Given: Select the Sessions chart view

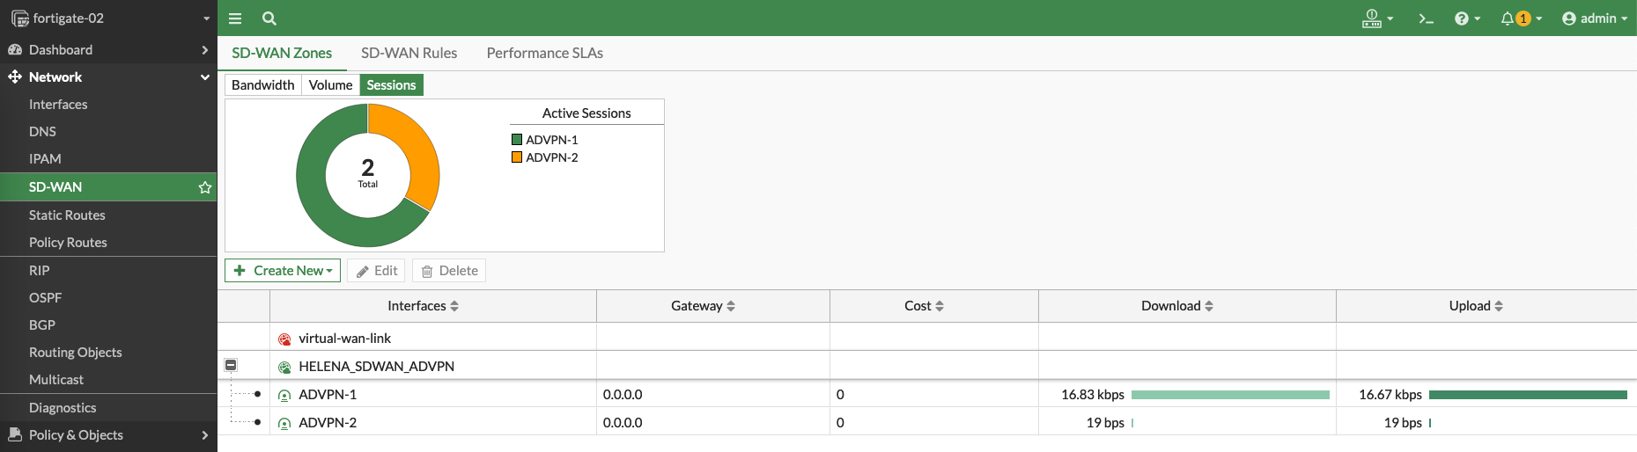Looking at the screenshot, I should (391, 85).
